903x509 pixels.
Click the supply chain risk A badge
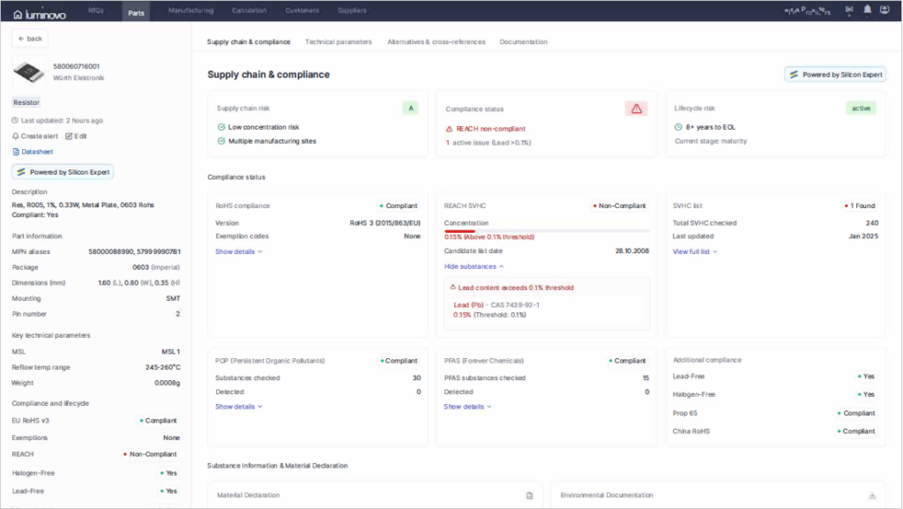[x=411, y=109]
